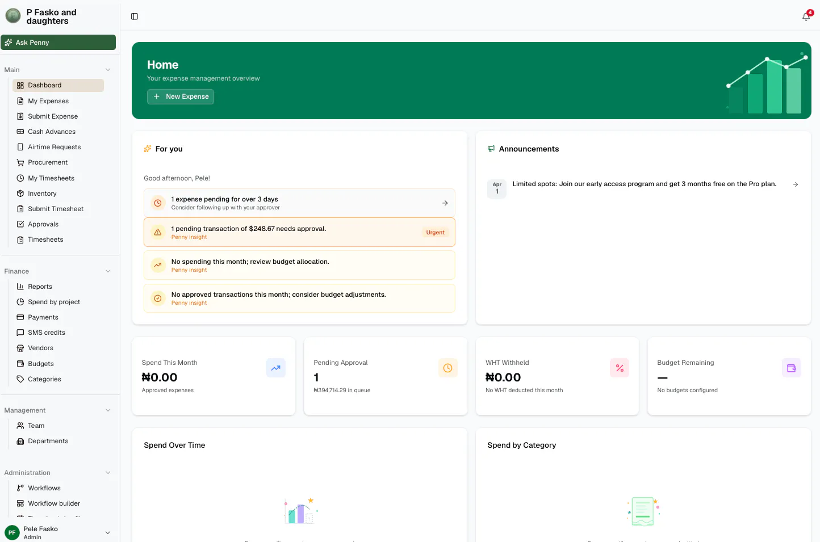Click the Urgent badge
The height and width of the screenshot is (542, 820).
[x=436, y=233]
